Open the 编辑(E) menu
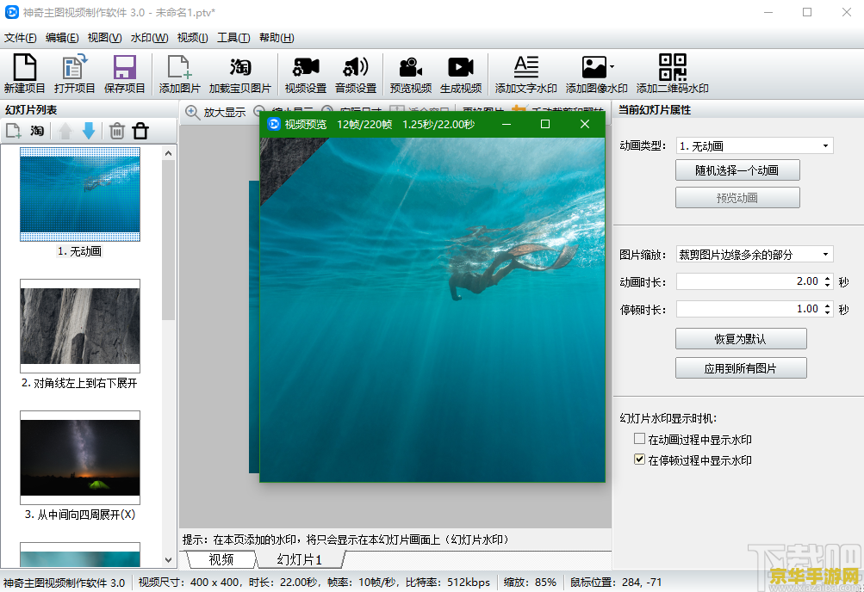 click(62, 37)
